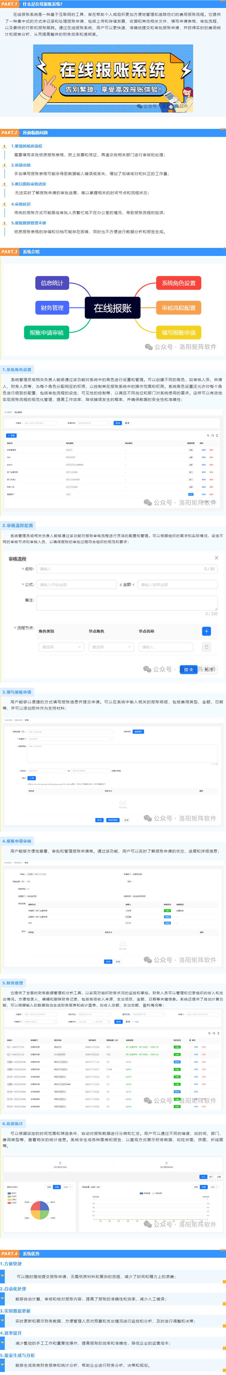
Task: Click the keyword input in role search bar
Action: (40, 423)
